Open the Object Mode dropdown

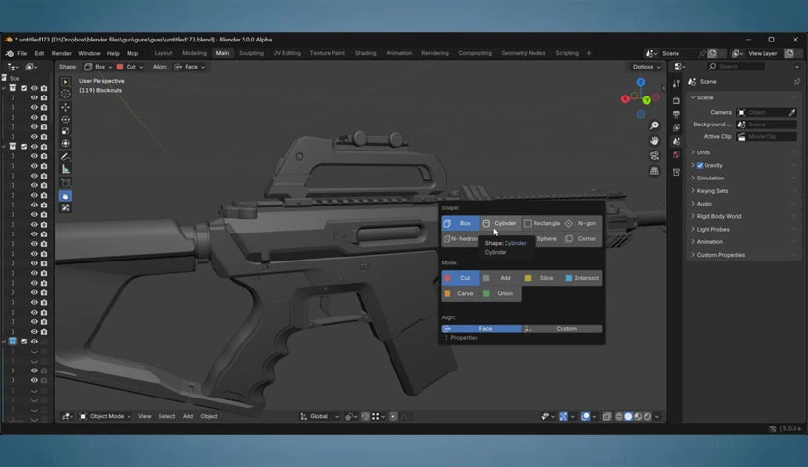[x=105, y=416]
